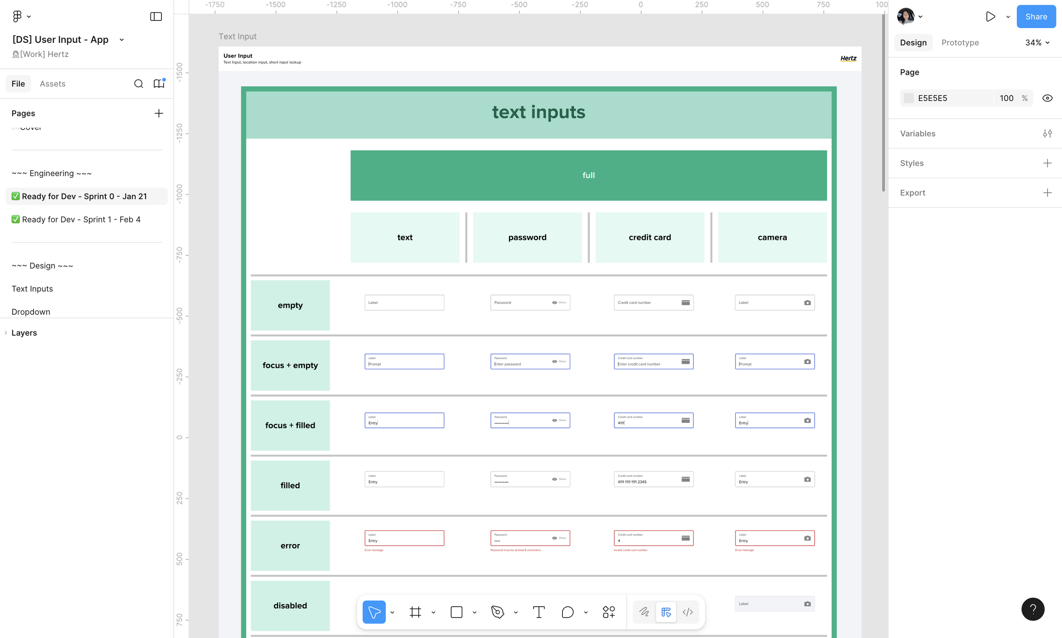Select the Rectangle shape tool
Viewport: 1062px width, 638px height.
[x=456, y=612]
